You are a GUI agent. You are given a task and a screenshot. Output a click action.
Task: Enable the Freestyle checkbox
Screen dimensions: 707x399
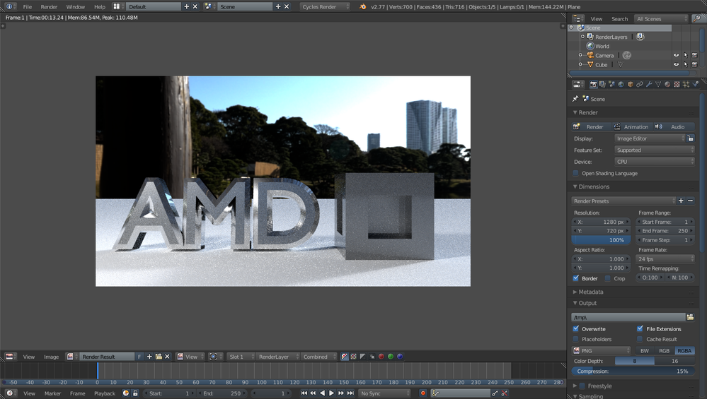[582, 386]
